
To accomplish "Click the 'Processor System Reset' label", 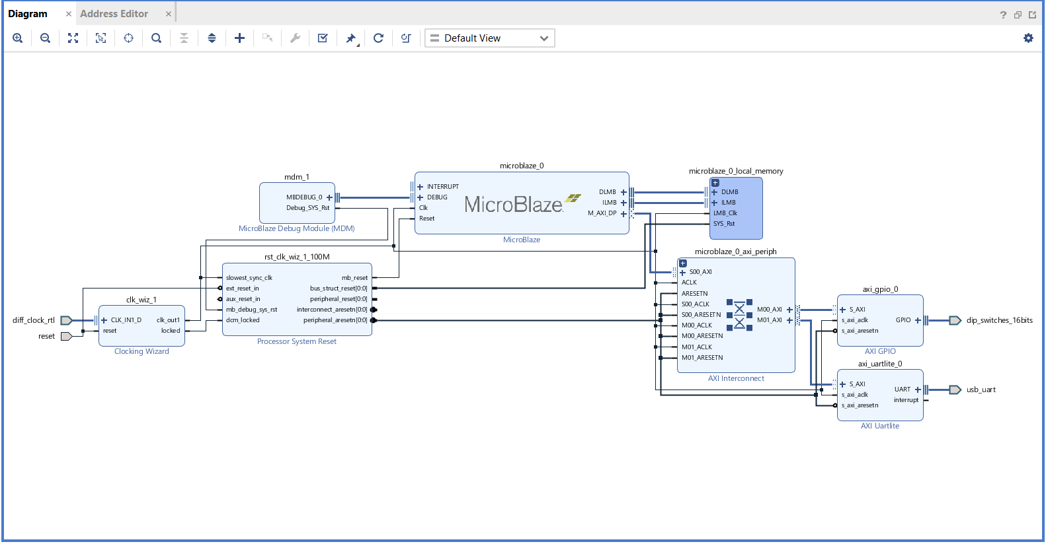I will [x=297, y=341].
